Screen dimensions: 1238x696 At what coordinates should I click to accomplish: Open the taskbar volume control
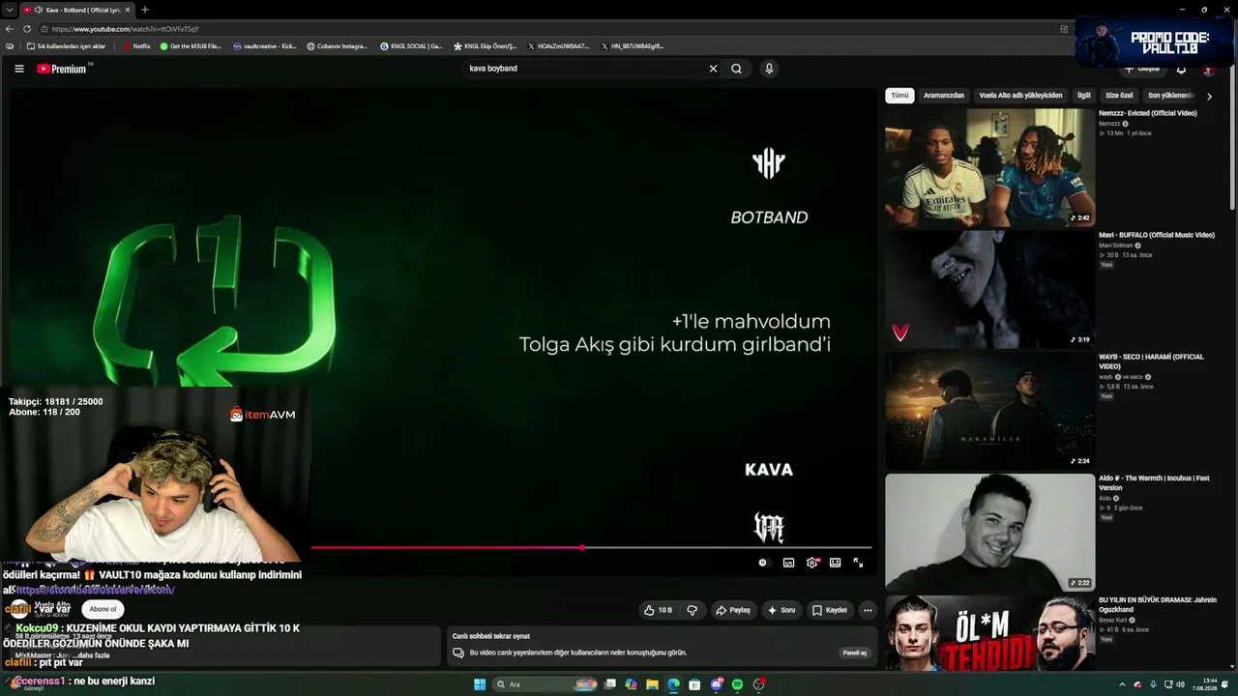[x=1181, y=684]
